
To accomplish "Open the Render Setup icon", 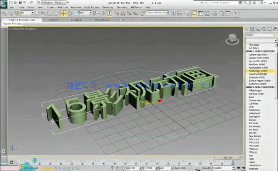I will point(222,14).
